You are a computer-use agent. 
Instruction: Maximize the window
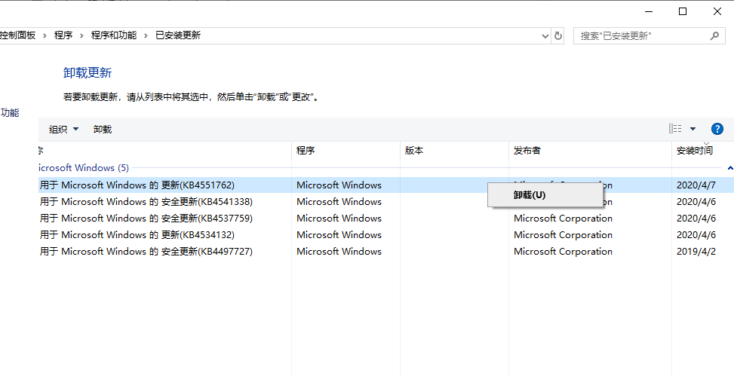pos(683,11)
